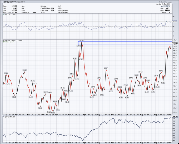
Task: Click the date Monday 5-Oct-2026
Action: tap(163, 4)
